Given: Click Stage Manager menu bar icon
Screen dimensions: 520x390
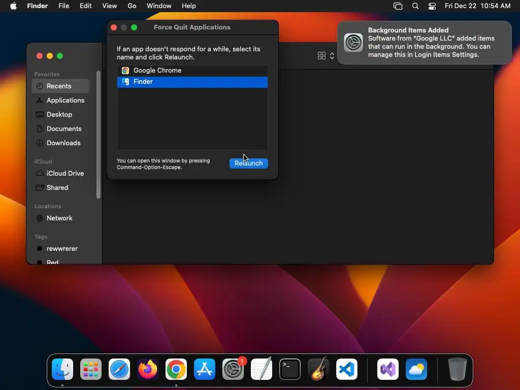Looking at the screenshot, I should coord(398,6).
